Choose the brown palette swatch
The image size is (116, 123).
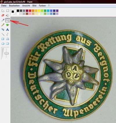(27, 14)
